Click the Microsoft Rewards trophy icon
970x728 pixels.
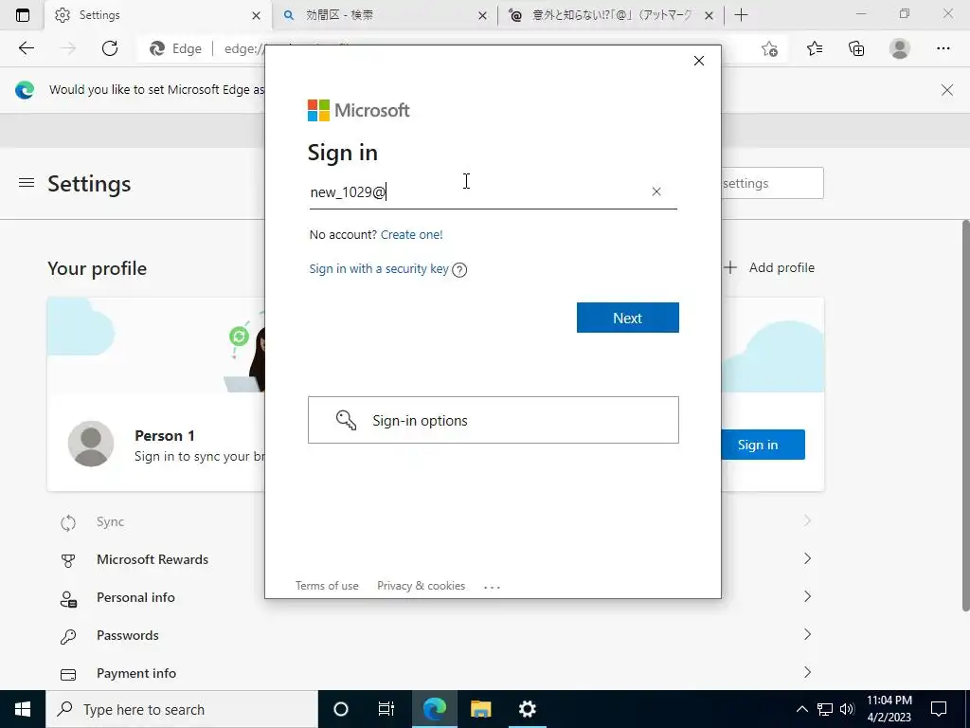click(x=68, y=561)
